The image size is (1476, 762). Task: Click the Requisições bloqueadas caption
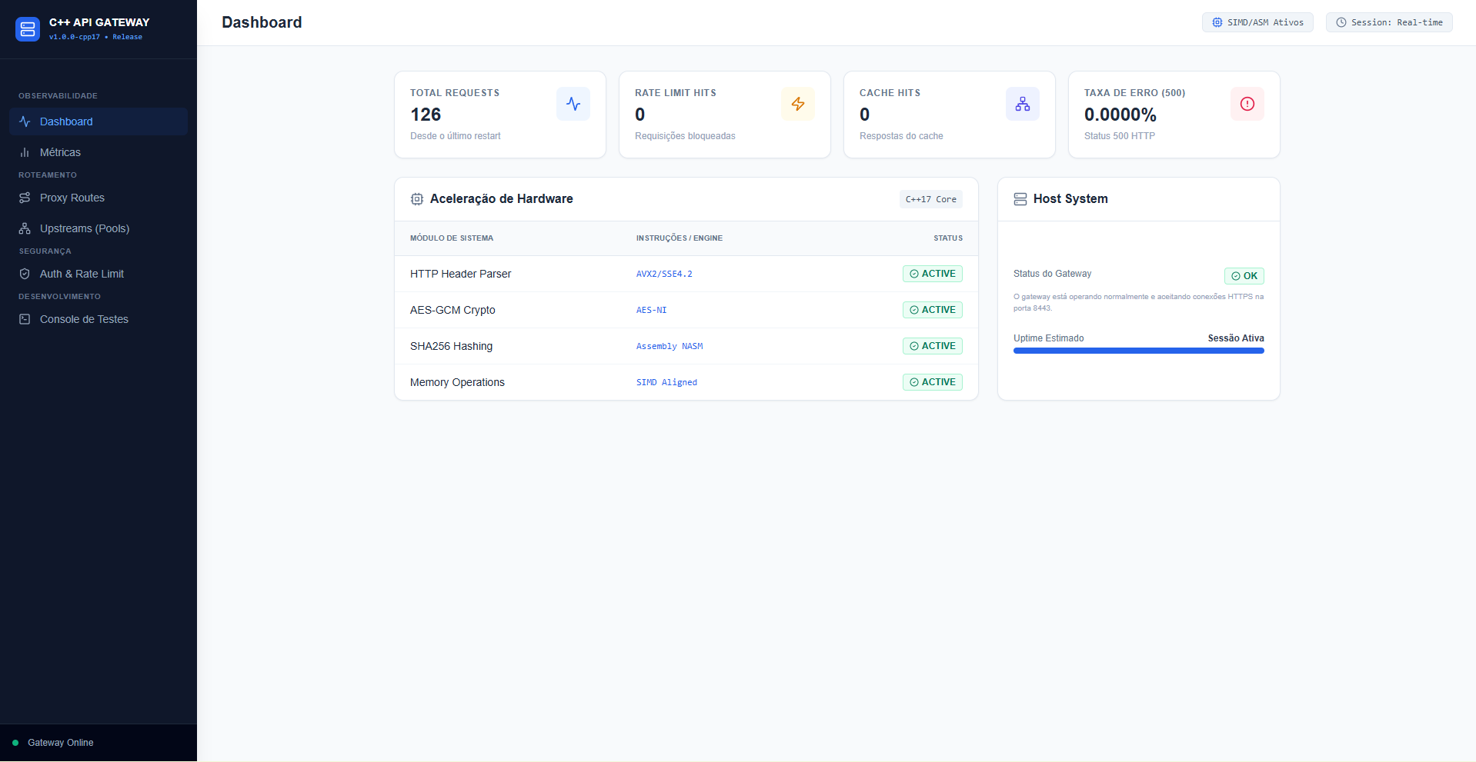pos(685,136)
